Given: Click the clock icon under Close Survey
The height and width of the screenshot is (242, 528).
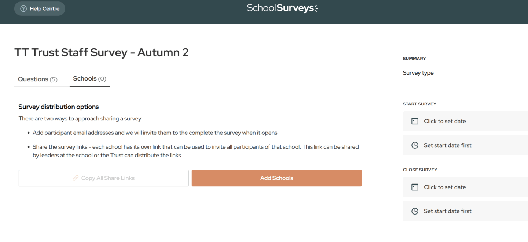Looking at the screenshot, I should tap(415, 211).
